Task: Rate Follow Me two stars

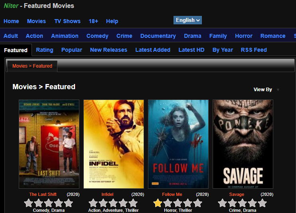Action: 168,203
